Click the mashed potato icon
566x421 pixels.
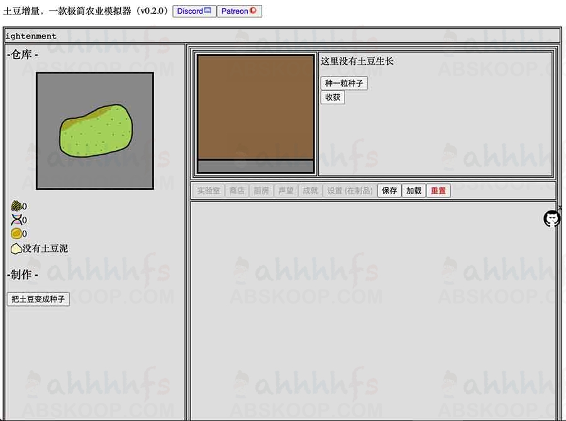click(16, 248)
